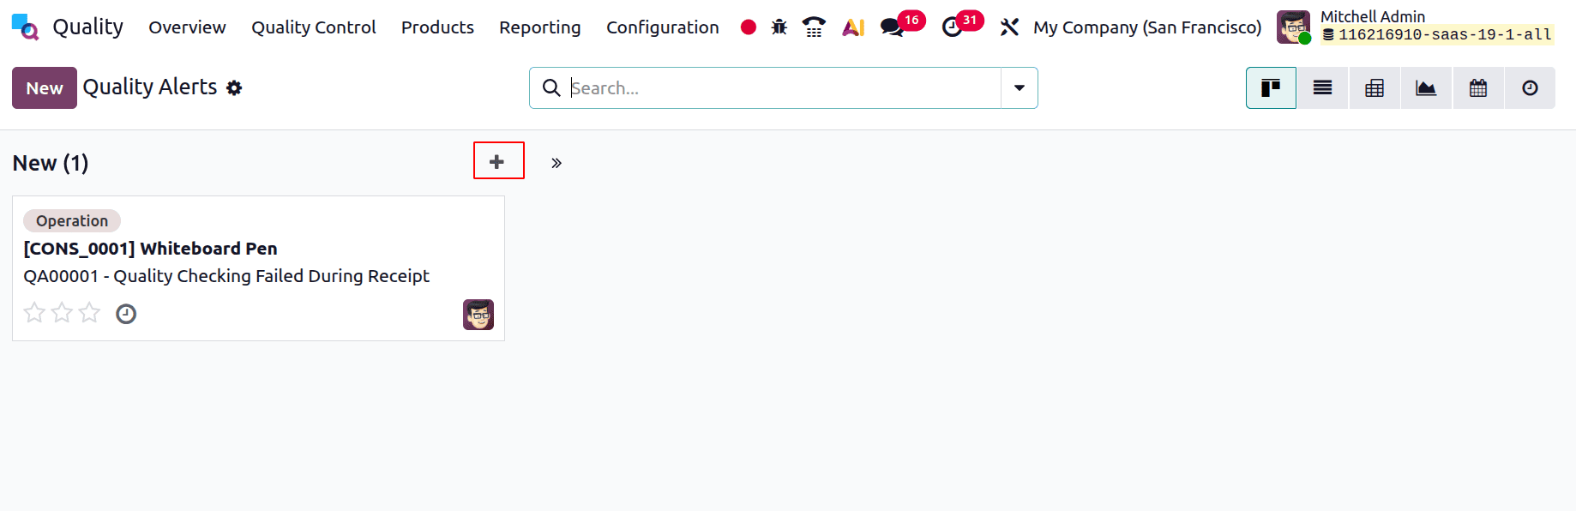Open Mitchell Admin user menu
Image resolution: width=1576 pixels, height=511 pixels.
tap(1416, 27)
